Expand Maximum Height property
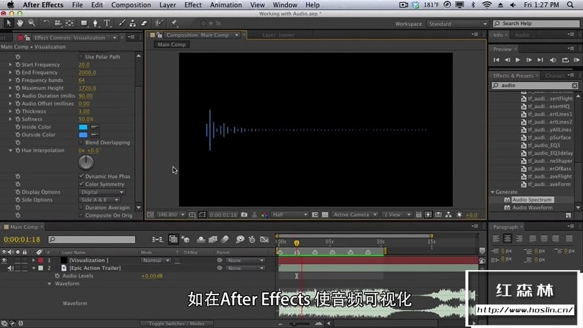The image size is (583, 328). coord(11,88)
